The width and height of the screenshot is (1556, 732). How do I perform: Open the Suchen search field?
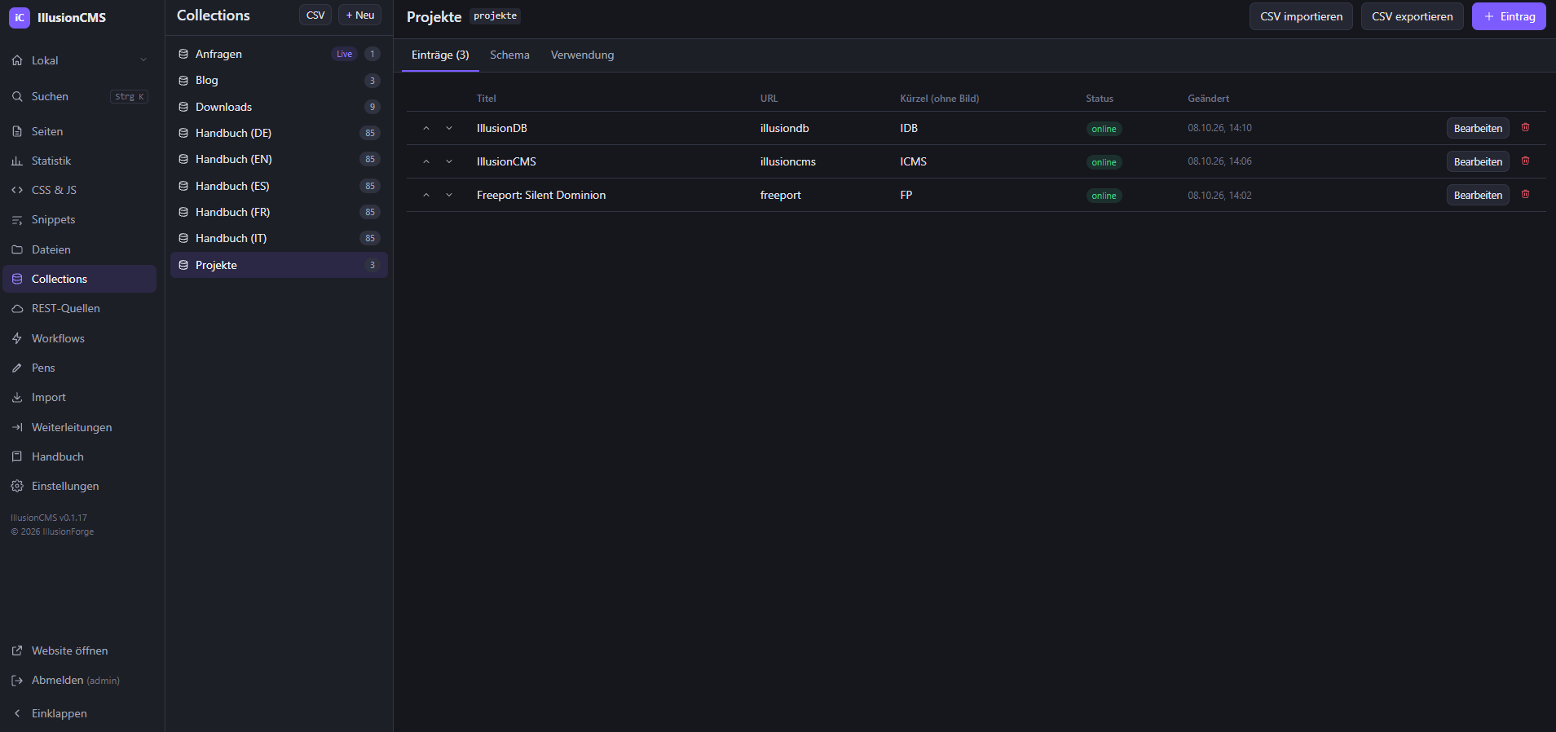click(x=80, y=96)
